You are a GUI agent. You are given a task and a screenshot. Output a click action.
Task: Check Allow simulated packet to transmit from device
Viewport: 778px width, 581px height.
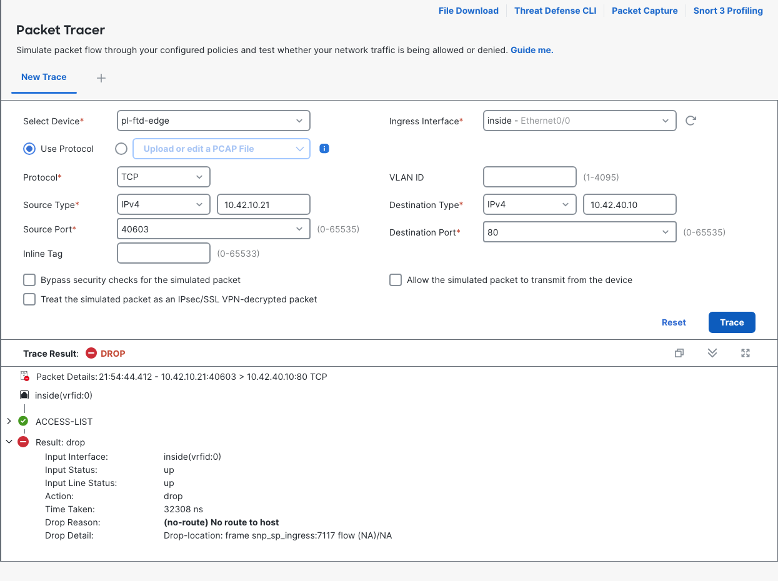pos(396,280)
